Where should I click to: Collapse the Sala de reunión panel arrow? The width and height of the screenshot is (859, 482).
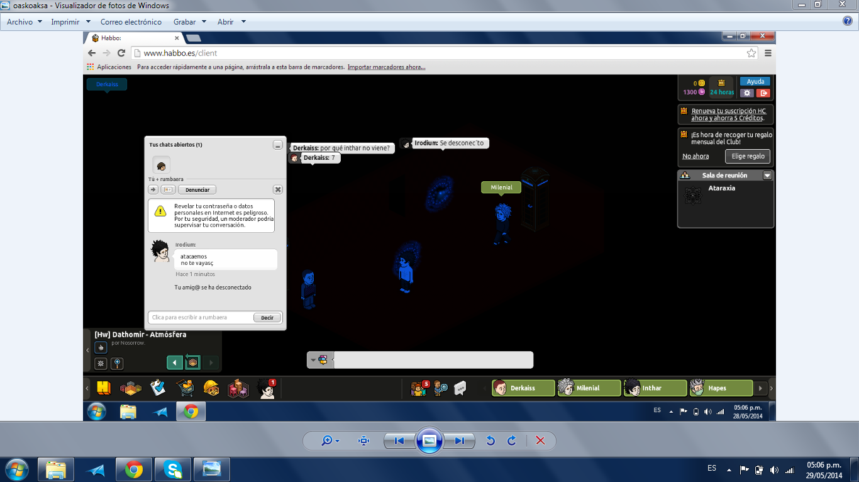coord(767,176)
